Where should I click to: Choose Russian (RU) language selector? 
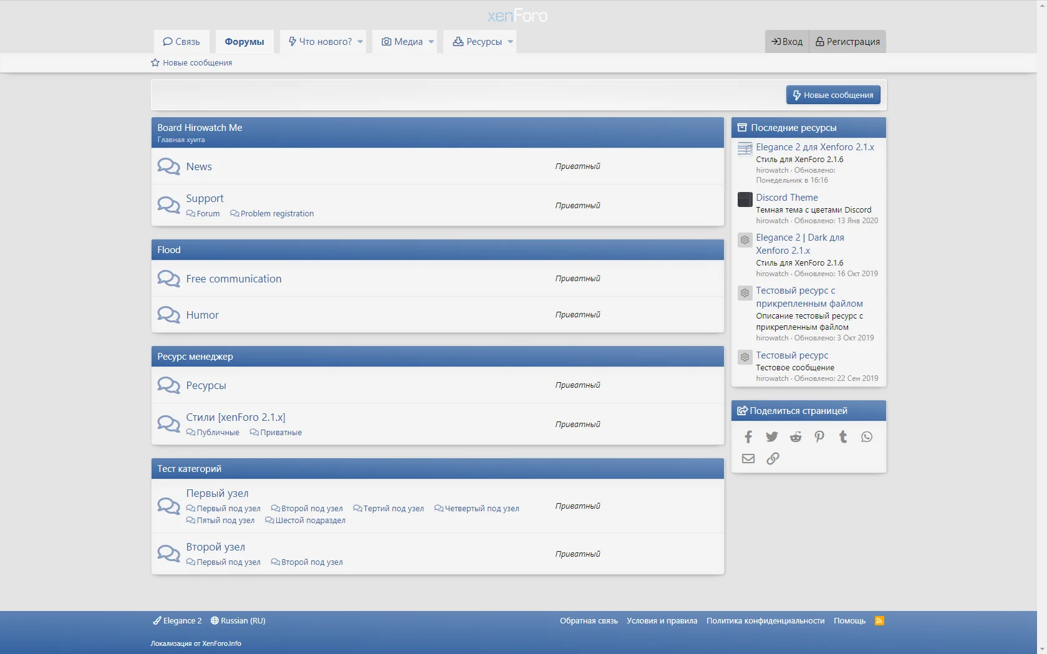(238, 621)
